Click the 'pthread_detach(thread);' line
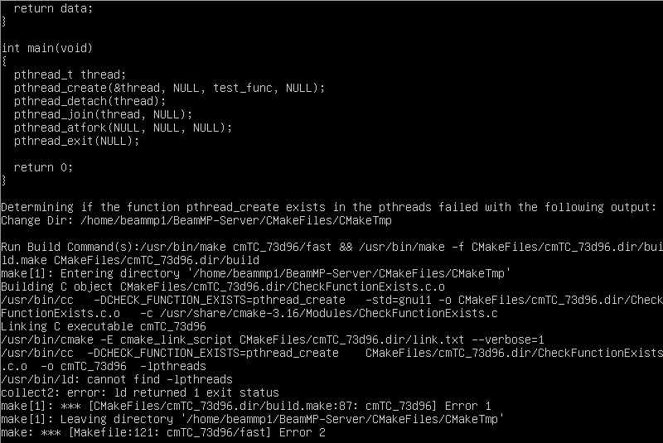 (x=90, y=101)
